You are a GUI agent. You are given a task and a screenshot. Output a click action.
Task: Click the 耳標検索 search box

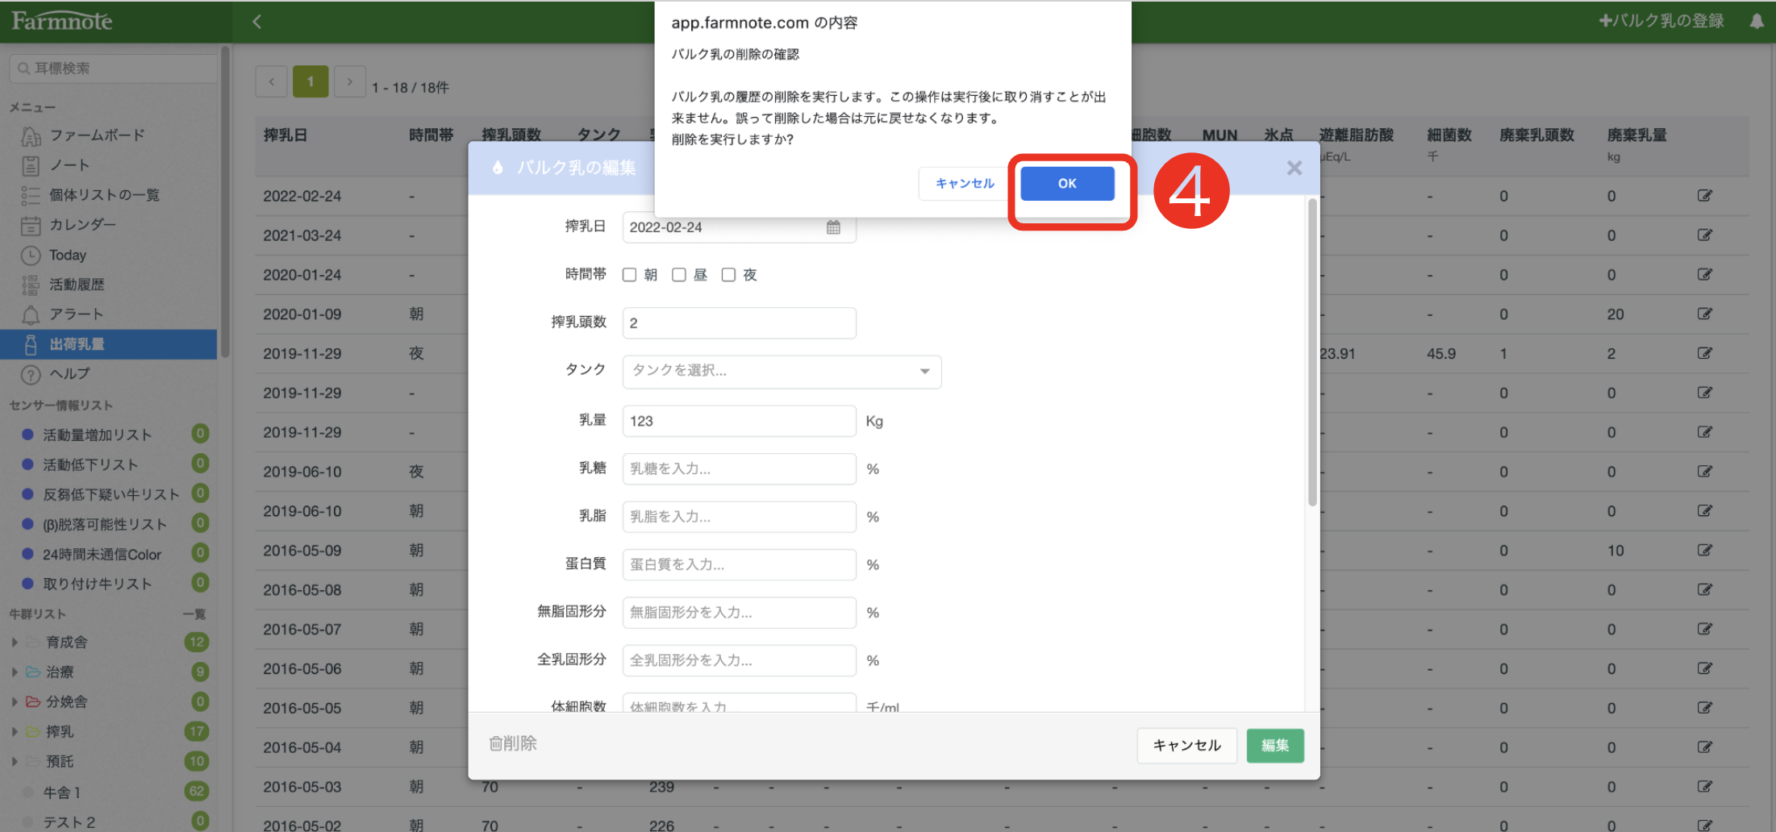click(113, 69)
